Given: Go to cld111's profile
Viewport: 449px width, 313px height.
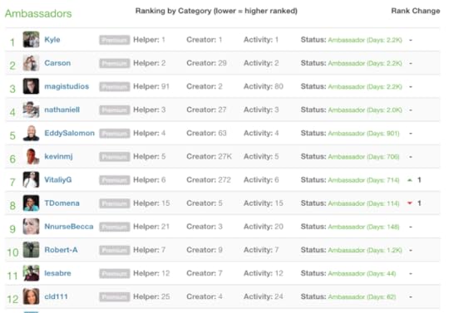Looking at the screenshot, I should 56,296.
